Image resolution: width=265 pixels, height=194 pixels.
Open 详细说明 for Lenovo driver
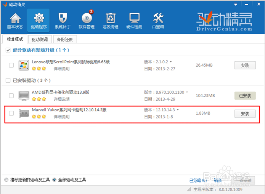point(62,69)
